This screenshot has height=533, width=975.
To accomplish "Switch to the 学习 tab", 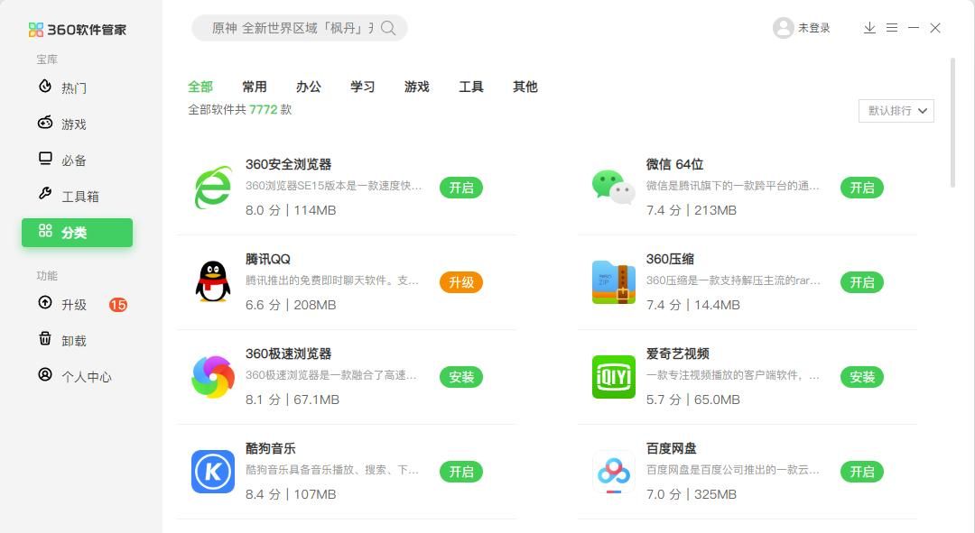I will coord(362,87).
